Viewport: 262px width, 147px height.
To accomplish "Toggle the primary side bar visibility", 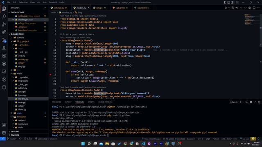I will [225, 2].
